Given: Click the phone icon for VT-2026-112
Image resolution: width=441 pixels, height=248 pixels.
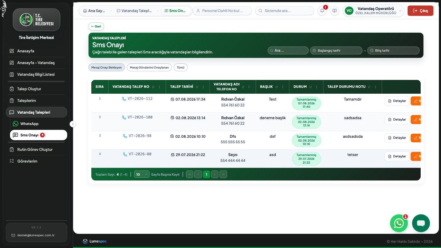Looking at the screenshot, I should click(124, 99).
